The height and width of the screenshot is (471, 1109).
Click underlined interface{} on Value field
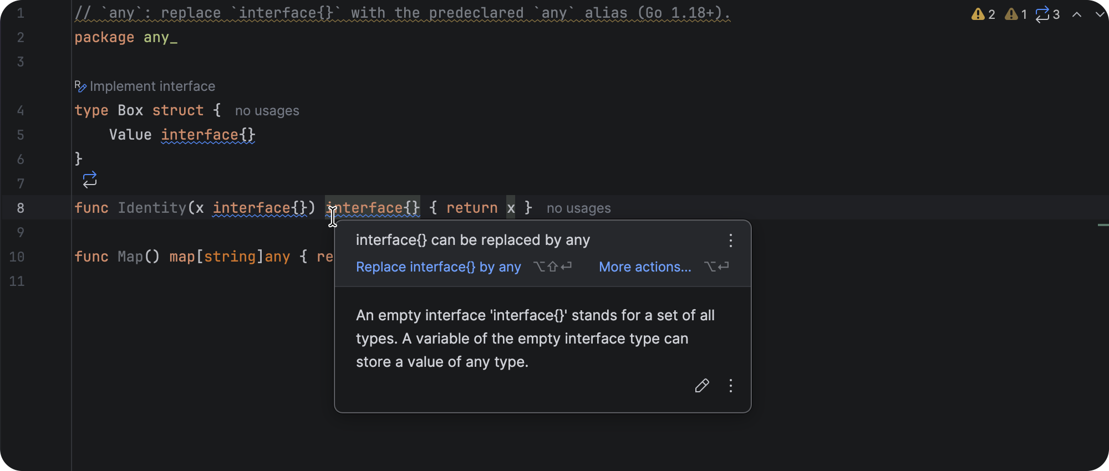point(208,135)
